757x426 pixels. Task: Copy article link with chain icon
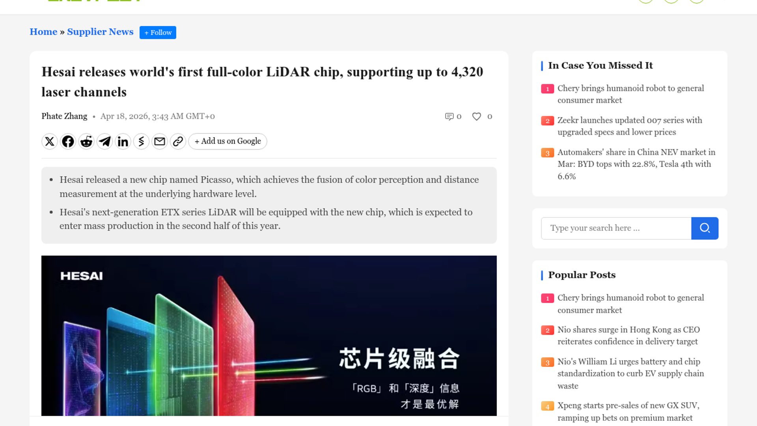point(178,141)
